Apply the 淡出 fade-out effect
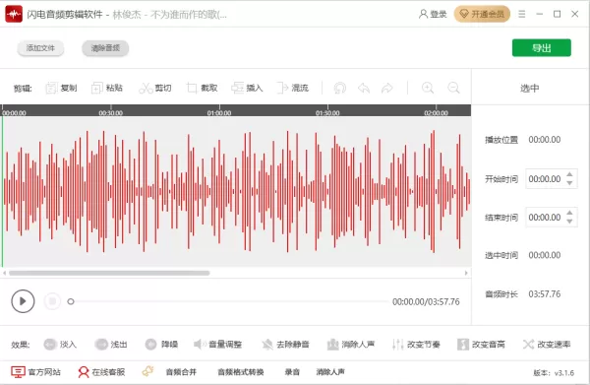The image size is (590, 385). [x=110, y=345]
